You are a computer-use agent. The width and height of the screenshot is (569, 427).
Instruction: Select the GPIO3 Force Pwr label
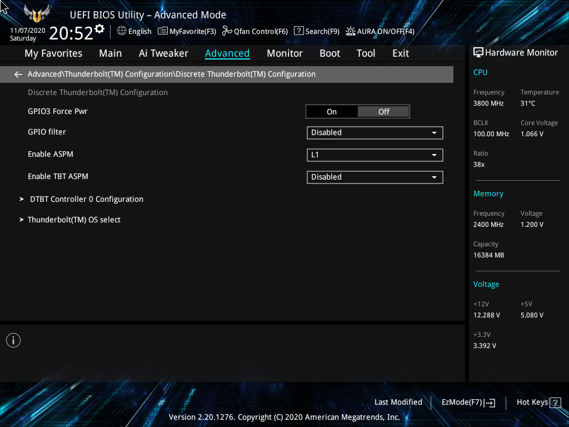[x=58, y=111]
